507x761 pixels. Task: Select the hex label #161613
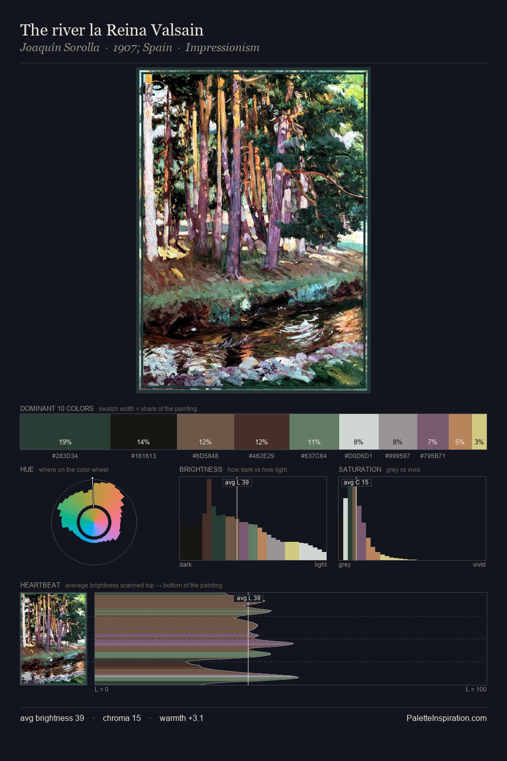143,456
